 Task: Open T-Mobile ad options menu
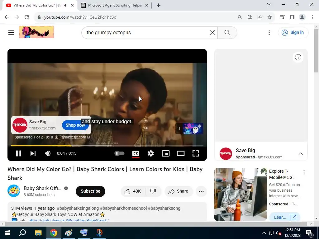(x=304, y=172)
